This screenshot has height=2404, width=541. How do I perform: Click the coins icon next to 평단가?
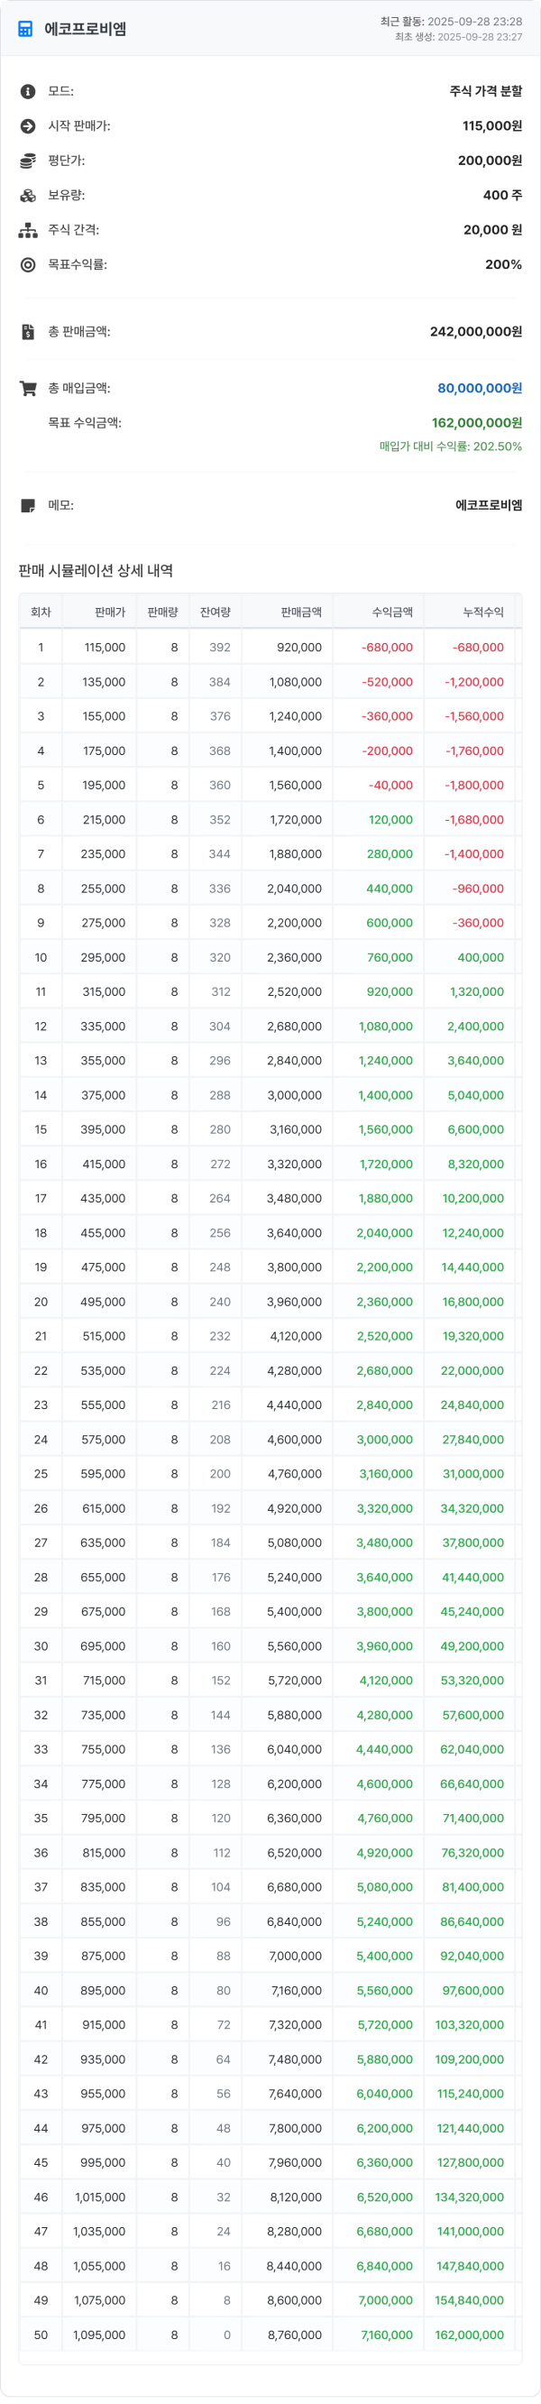28,161
